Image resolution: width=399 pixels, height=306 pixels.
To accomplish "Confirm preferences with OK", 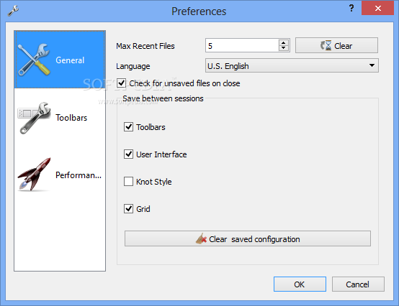I will coord(300,284).
